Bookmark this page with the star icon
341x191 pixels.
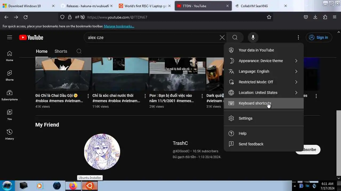(x=269, y=17)
